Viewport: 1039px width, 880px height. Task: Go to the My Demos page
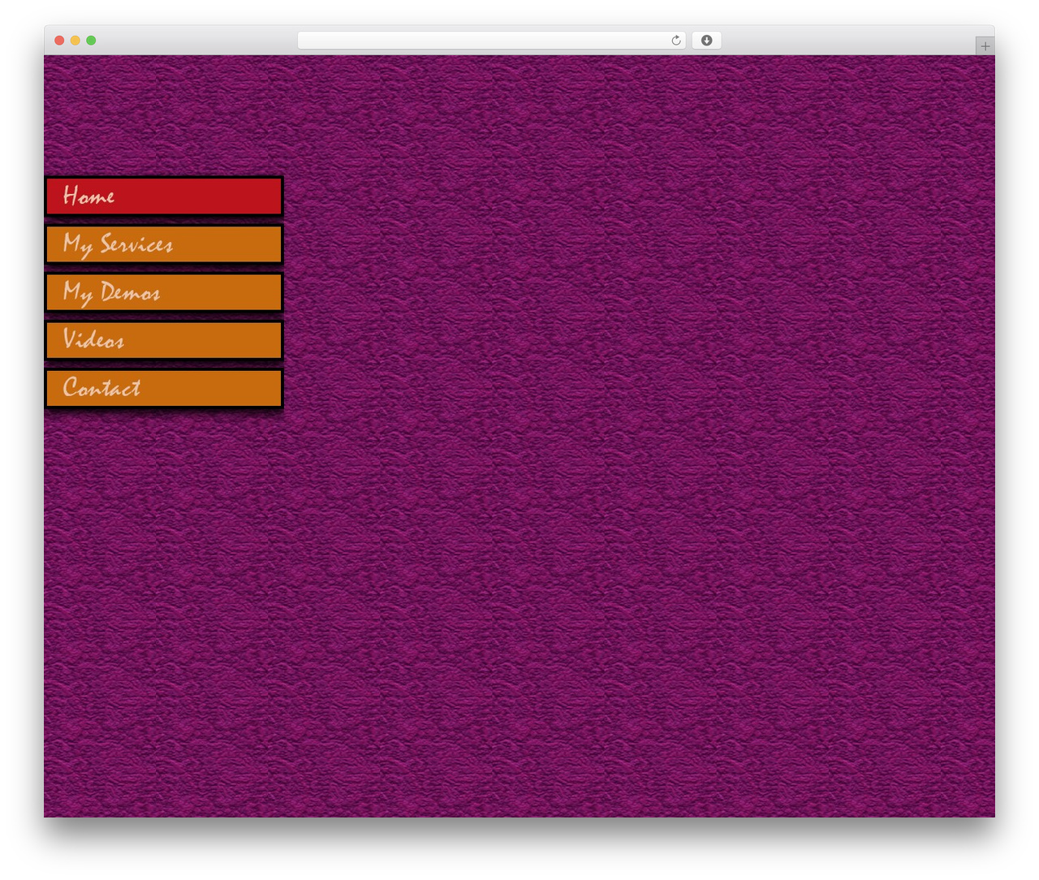coord(163,291)
